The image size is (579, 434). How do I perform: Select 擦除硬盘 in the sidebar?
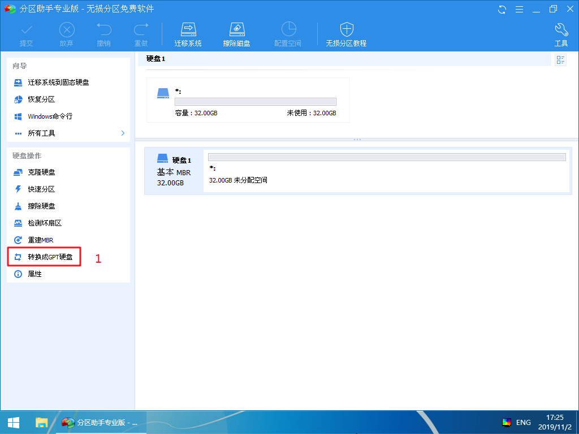coord(41,206)
